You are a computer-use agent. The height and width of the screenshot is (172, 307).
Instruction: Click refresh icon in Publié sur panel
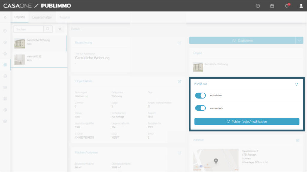tap(297, 84)
